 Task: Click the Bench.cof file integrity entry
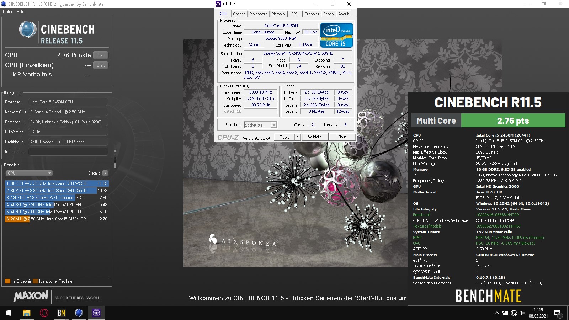click(x=421, y=215)
